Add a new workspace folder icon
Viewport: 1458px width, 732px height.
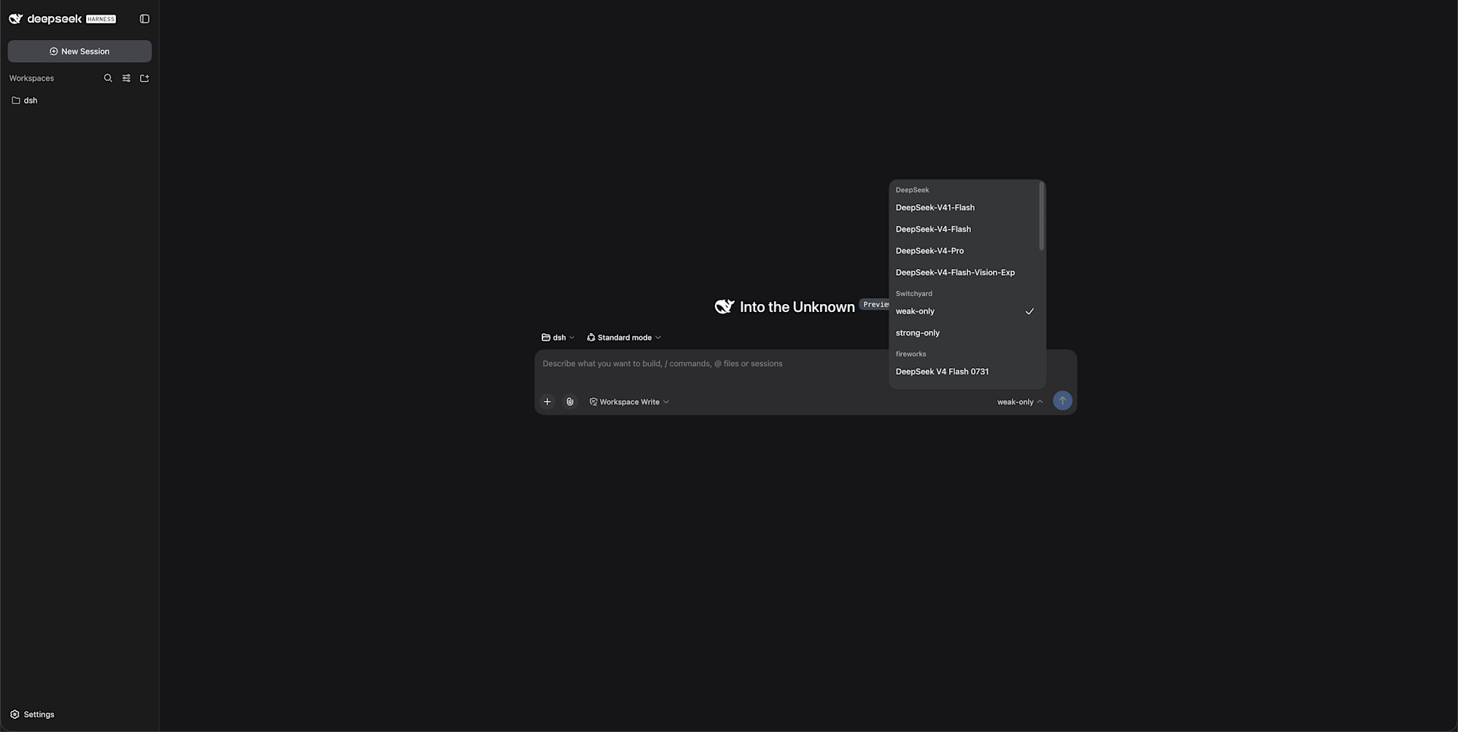[x=144, y=78]
